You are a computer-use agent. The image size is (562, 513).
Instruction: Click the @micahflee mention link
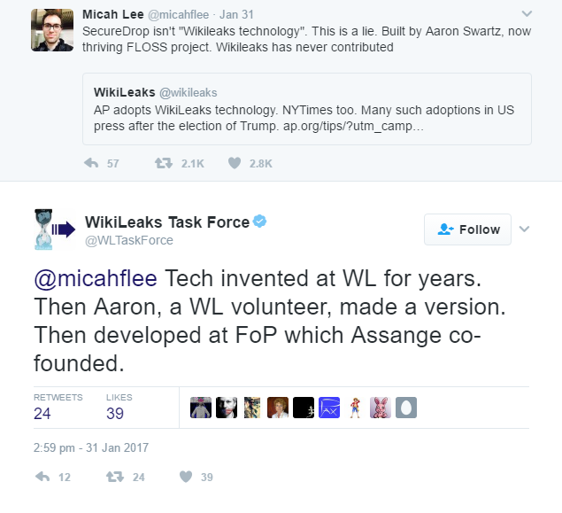pos(95,278)
